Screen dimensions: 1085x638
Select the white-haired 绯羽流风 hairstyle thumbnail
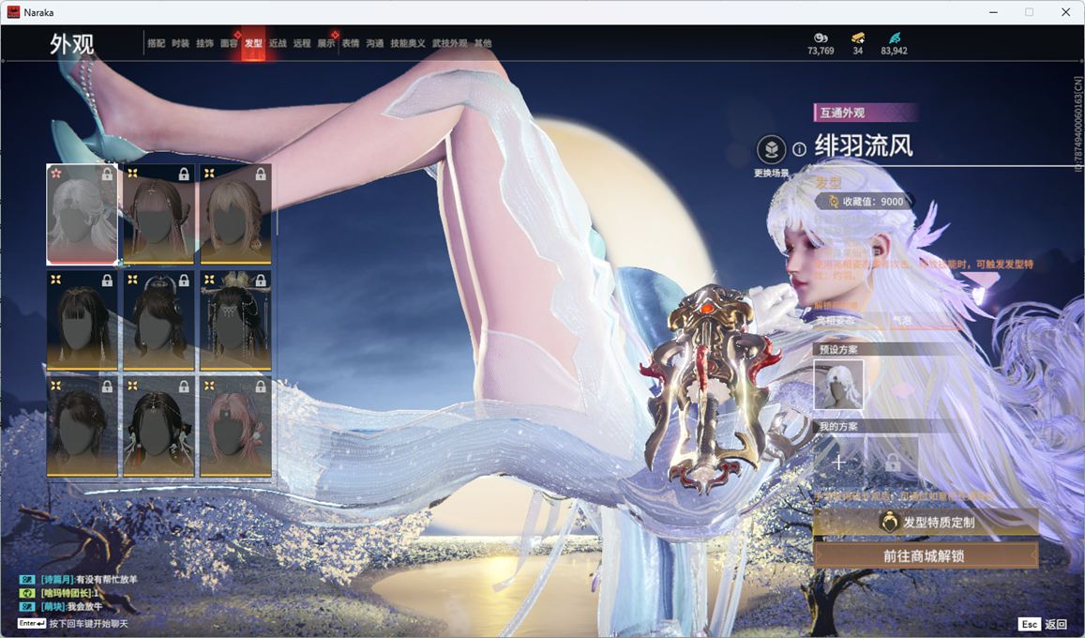pos(82,215)
